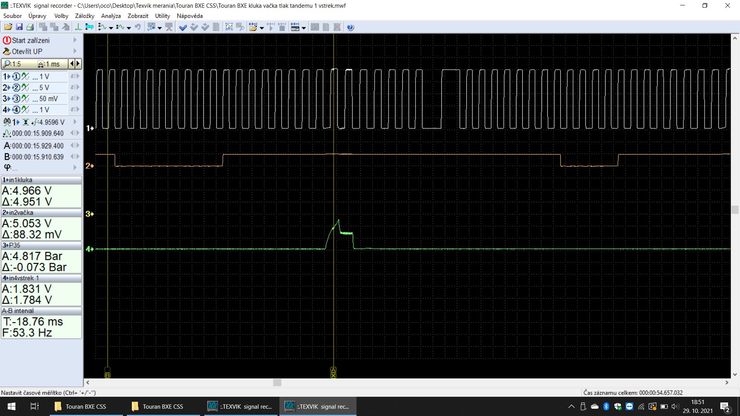Click the blue help question mark icon

(350, 27)
